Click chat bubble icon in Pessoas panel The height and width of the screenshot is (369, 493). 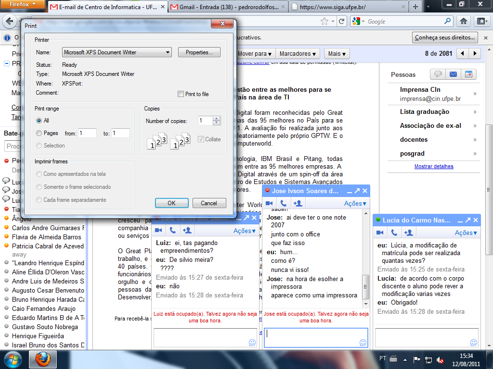point(438,74)
